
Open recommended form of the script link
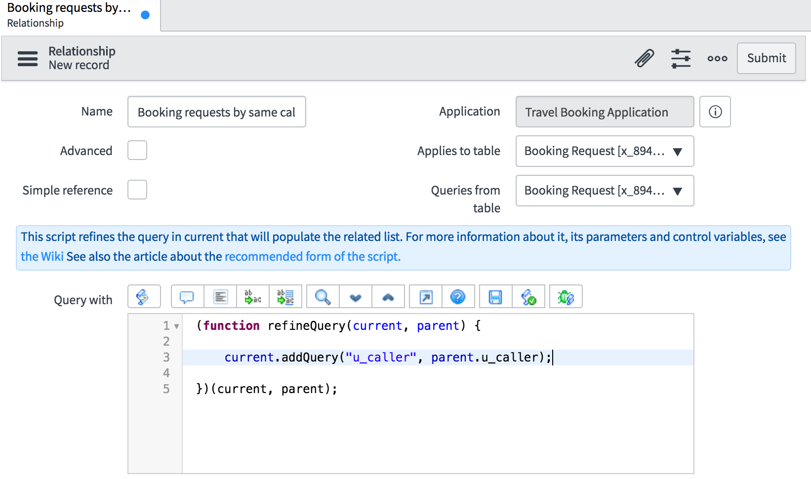(313, 256)
